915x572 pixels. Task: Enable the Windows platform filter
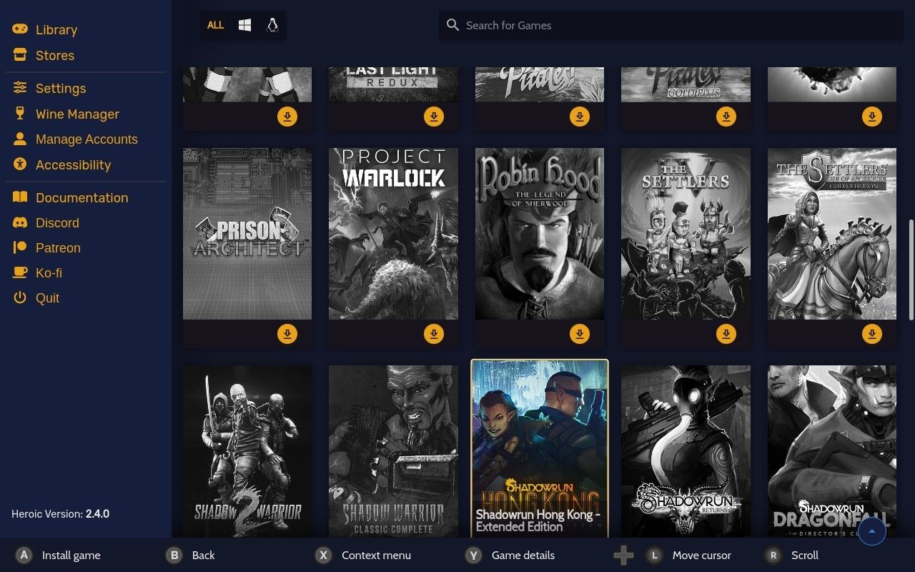tap(243, 25)
